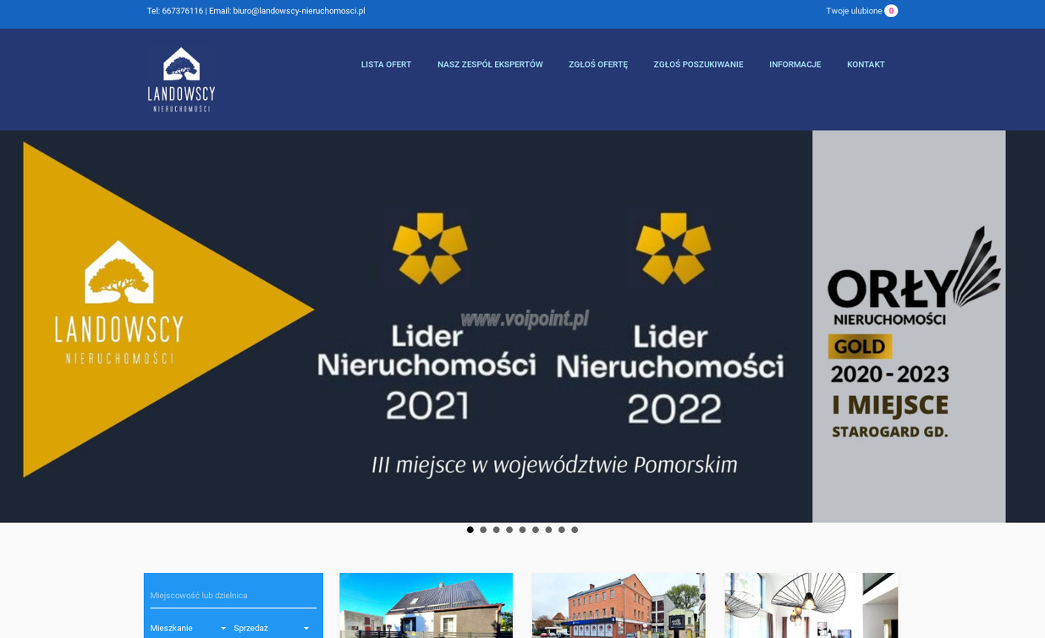Open the INFORMACJE menu

[x=795, y=64]
